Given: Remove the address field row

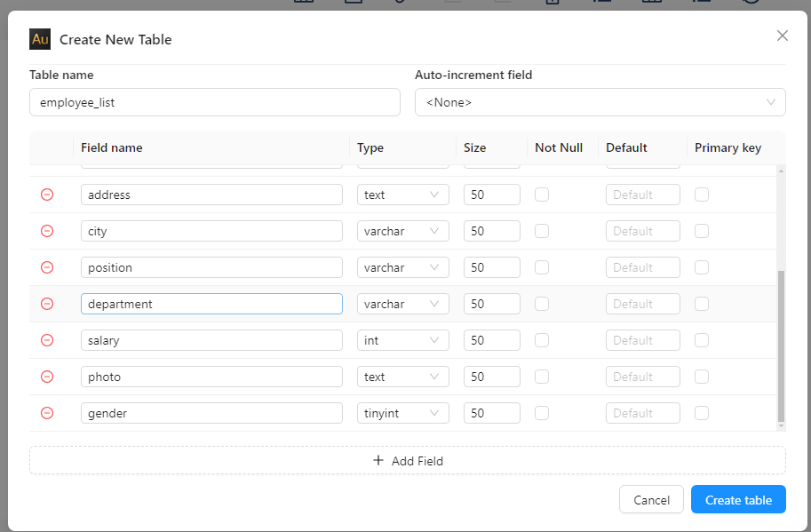Looking at the screenshot, I should (x=47, y=195).
